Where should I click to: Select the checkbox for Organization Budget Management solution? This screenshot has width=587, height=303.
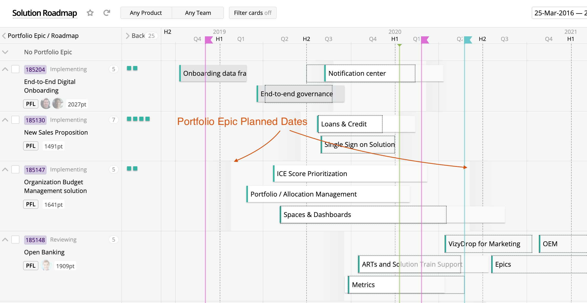tap(15, 169)
